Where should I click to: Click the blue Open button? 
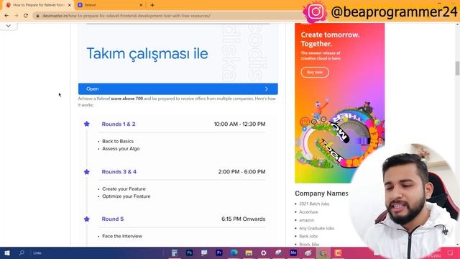pyautogui.click(x=178, y=89)
